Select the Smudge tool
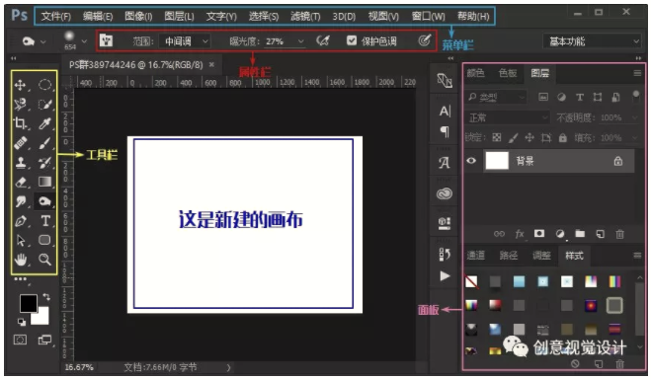 [x=20, y=201]
